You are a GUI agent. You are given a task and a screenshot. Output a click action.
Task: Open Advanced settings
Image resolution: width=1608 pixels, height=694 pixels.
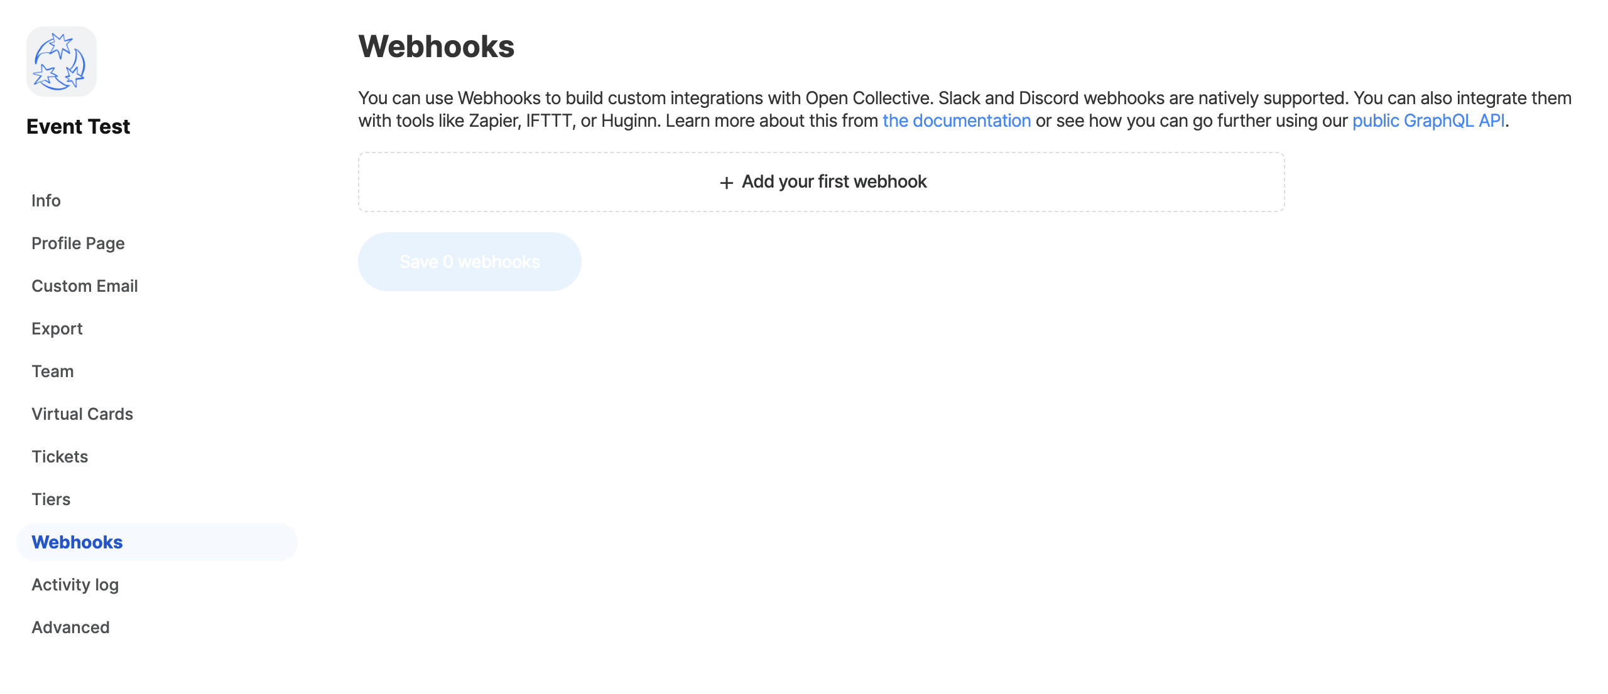click(x=70, y=627)
